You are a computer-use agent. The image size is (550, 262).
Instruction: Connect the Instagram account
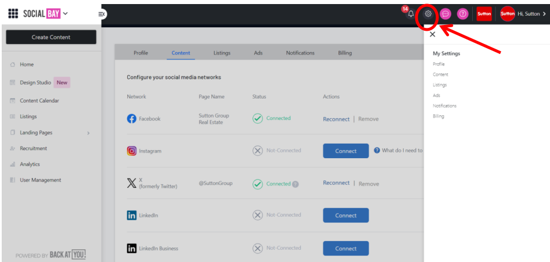click(346, 151)
